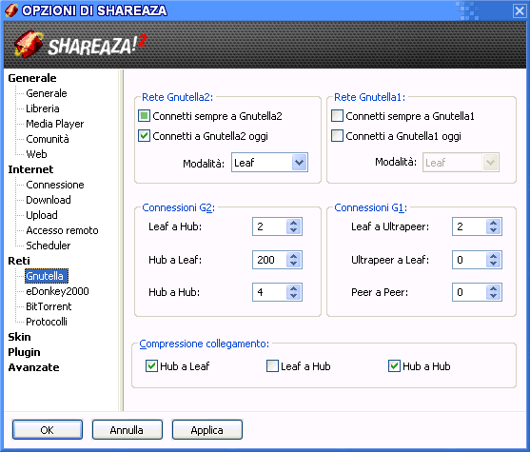530x452 pixels.
Task: Open the Libreria settings page
Action: [x=43, y=108]
